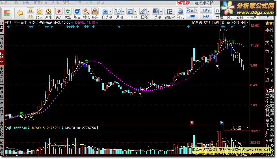Expand the 自选股 dropdown arrow
The height and width of the screenshot is (159, 277).
pyautogui.click(x=111, y=12)
